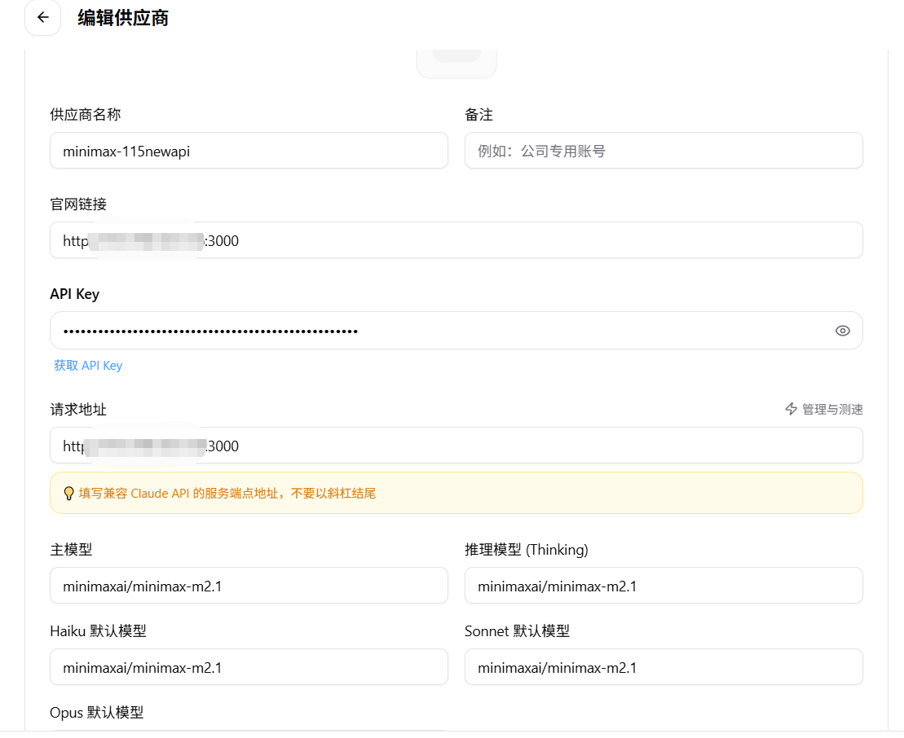Click the hint text 填写兼容 Claude API
904x738 pixels.
(x=227, y=493)
